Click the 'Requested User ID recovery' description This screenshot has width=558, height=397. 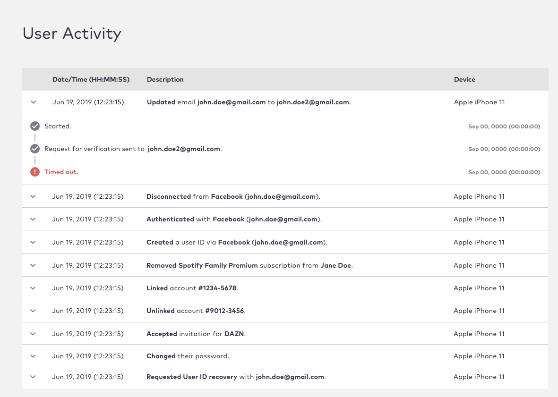[236, 377]
